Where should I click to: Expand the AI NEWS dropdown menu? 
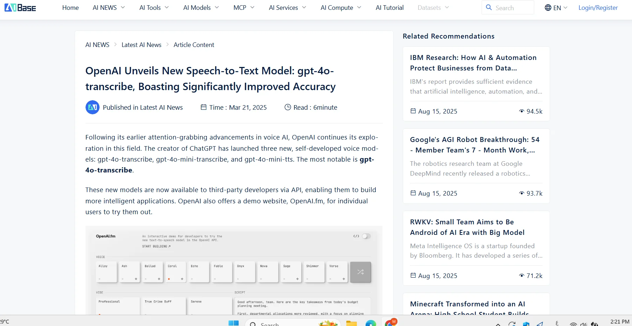click(109, 8)
